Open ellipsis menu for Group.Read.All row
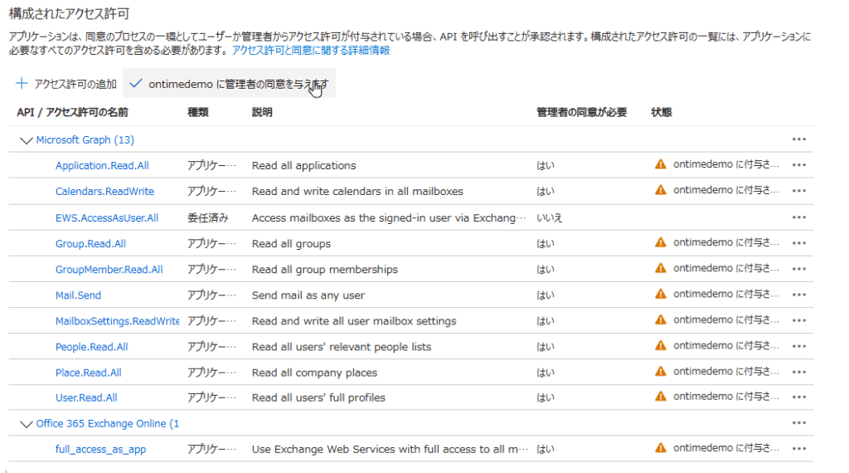This screenshot has height=473, width=849. point(798,243)
